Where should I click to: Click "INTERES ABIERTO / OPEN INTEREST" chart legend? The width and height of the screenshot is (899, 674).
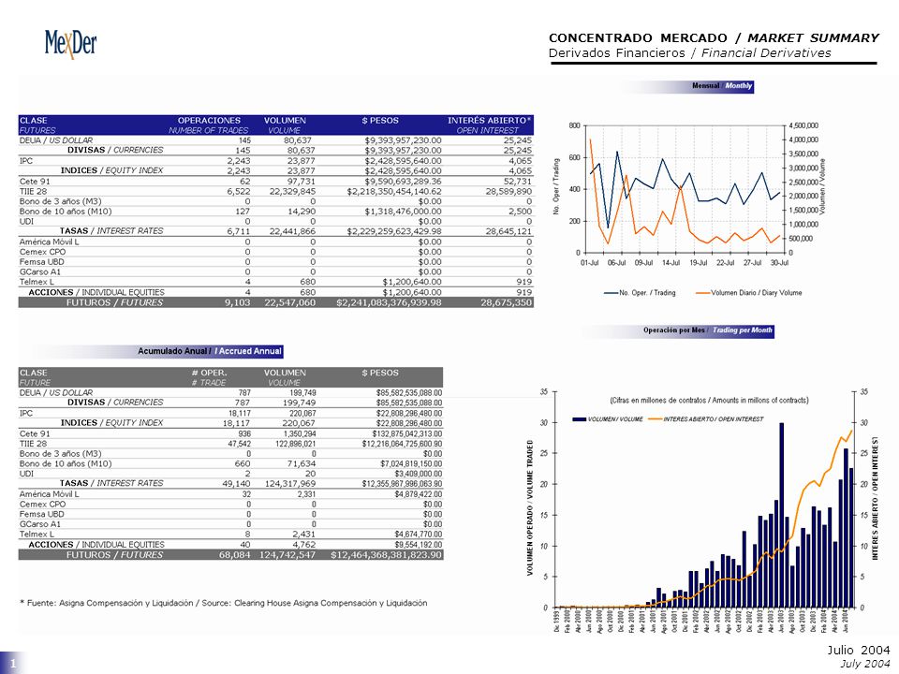706,419
